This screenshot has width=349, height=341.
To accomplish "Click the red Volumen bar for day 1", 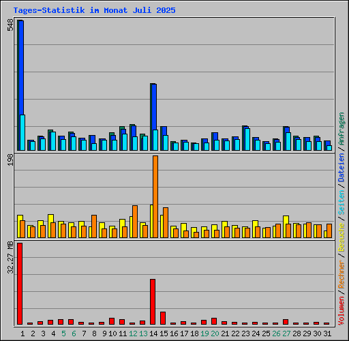I will point(20,284).
